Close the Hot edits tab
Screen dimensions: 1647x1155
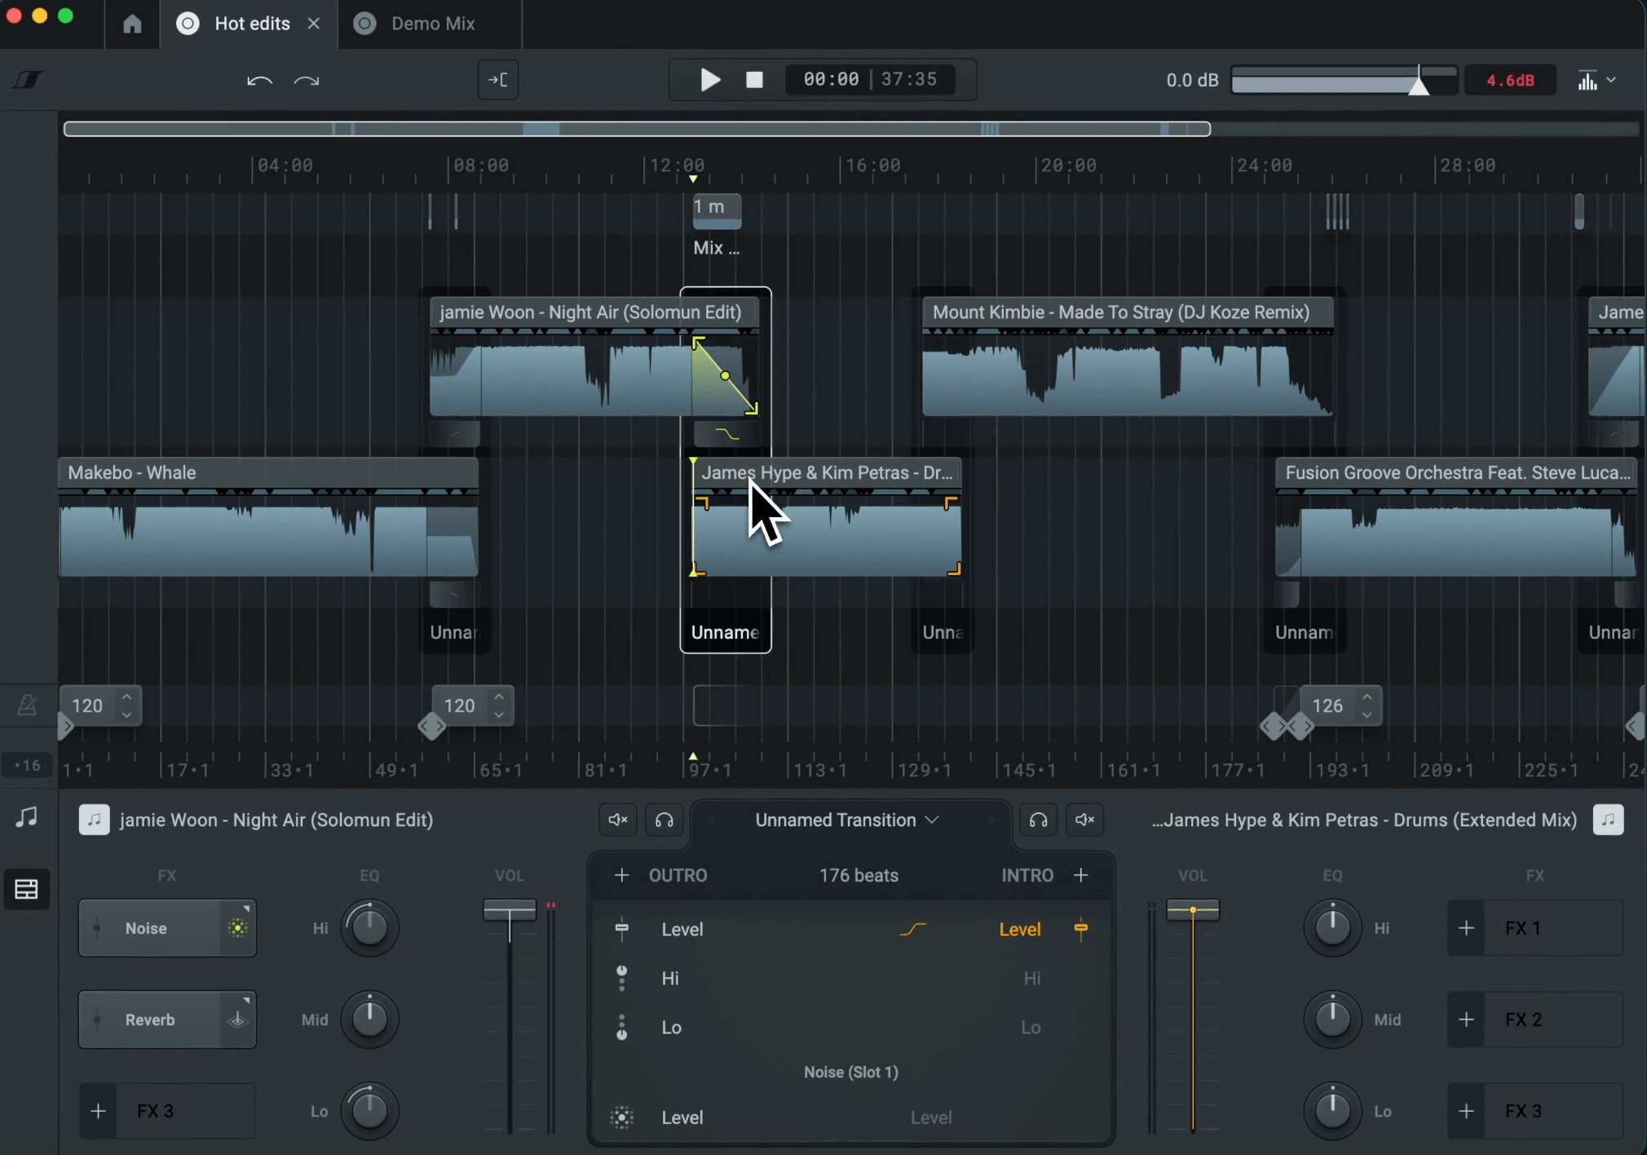(314, 24)
